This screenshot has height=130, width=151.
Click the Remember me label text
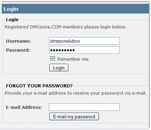pyautogui.click(x=73, y=59)
